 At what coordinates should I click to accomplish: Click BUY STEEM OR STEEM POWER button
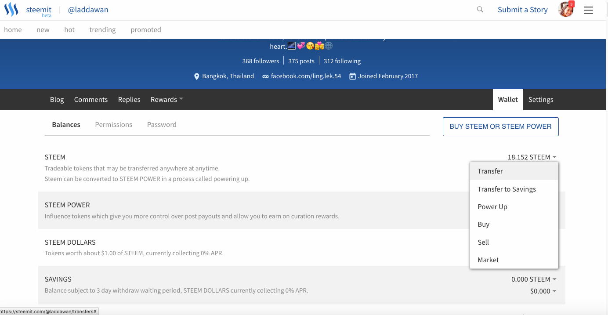500,127
